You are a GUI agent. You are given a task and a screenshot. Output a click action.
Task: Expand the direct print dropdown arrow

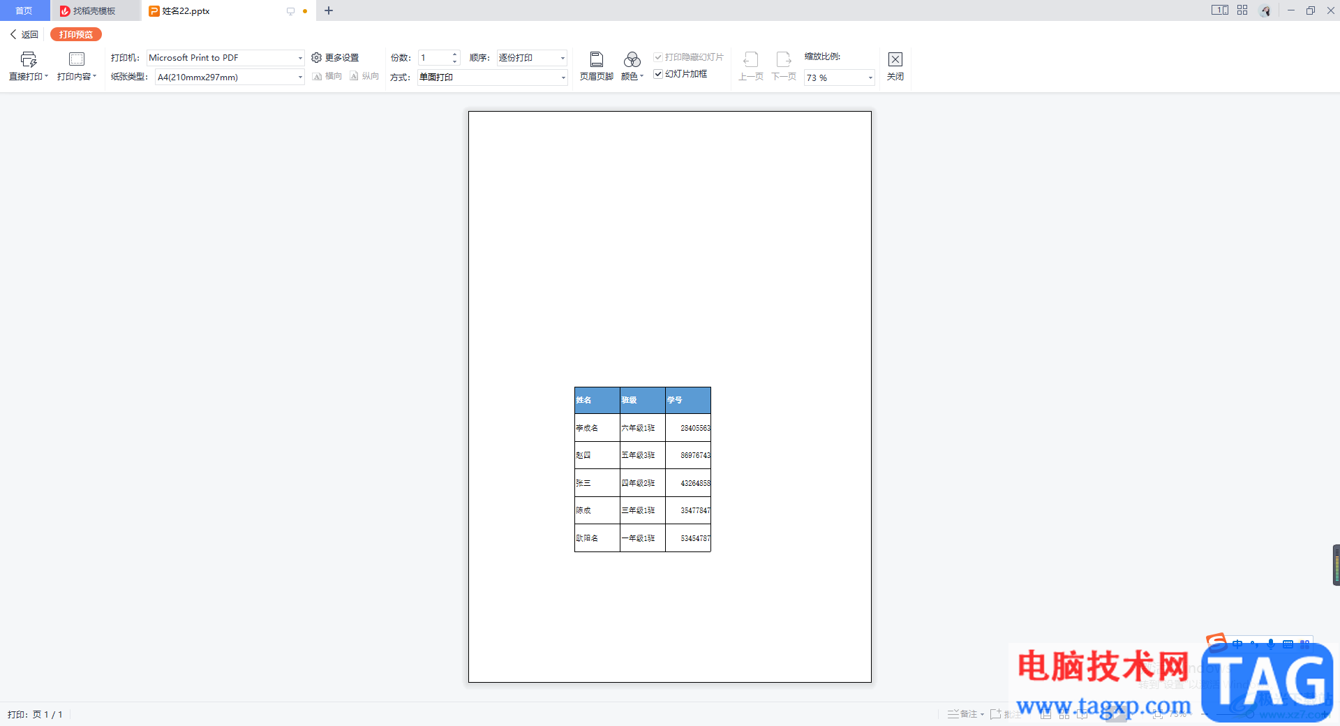pos(46,77)
